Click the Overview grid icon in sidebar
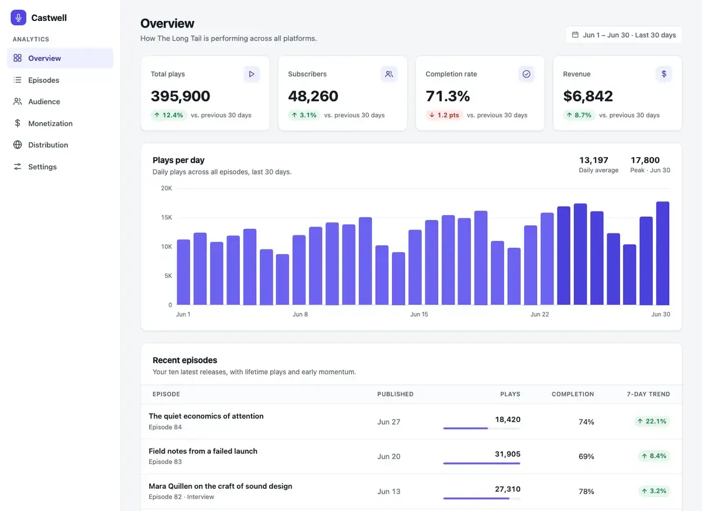 [18, 58]
